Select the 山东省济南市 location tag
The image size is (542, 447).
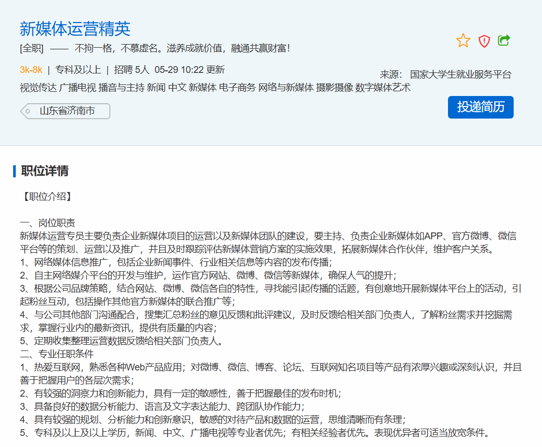[67, 111]
